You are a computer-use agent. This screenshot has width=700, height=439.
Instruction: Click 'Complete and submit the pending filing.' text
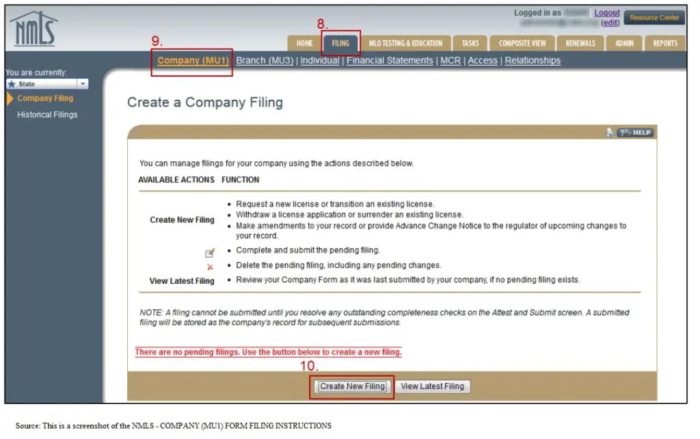[x=308, y=250]
